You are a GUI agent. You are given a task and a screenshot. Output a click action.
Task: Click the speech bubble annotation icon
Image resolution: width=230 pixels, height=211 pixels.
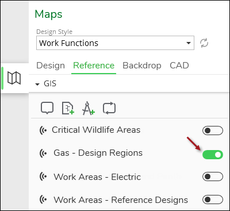[x=47, y=108]
